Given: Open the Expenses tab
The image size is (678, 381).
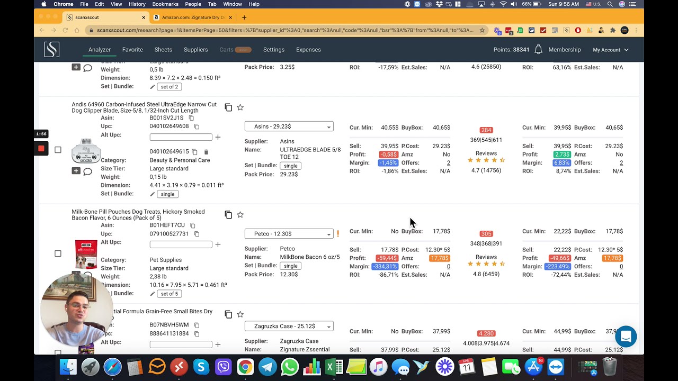Looking at the screenshot, I should click(x=308, y=50).
